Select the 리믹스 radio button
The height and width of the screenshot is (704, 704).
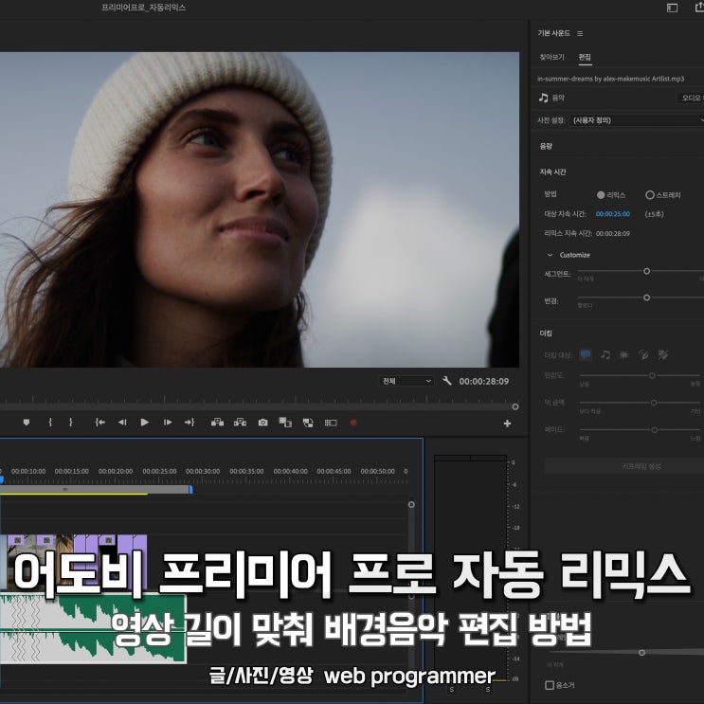[601, 195]
